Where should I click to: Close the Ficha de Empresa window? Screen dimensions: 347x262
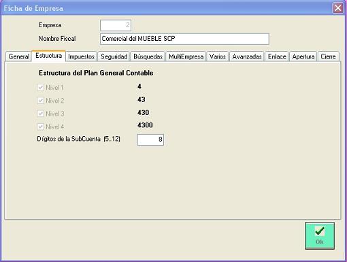pos(337,8)
